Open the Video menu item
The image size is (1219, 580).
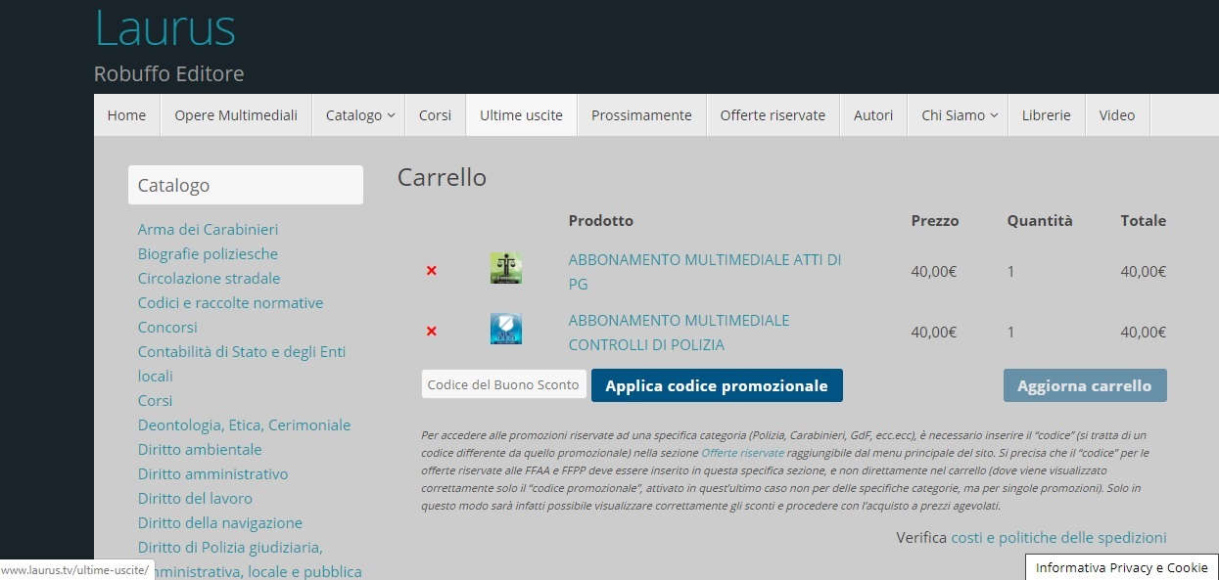(1117, 115)
